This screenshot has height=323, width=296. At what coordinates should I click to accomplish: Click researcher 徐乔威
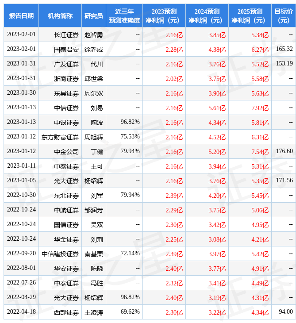coord(94,50)
